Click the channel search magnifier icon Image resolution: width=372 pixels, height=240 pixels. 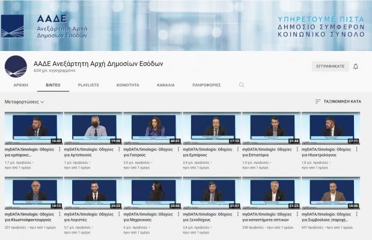click(x=242, y=85)
